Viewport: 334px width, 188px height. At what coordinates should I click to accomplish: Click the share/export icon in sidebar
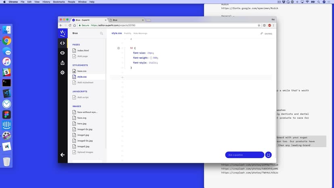point(63,63)
